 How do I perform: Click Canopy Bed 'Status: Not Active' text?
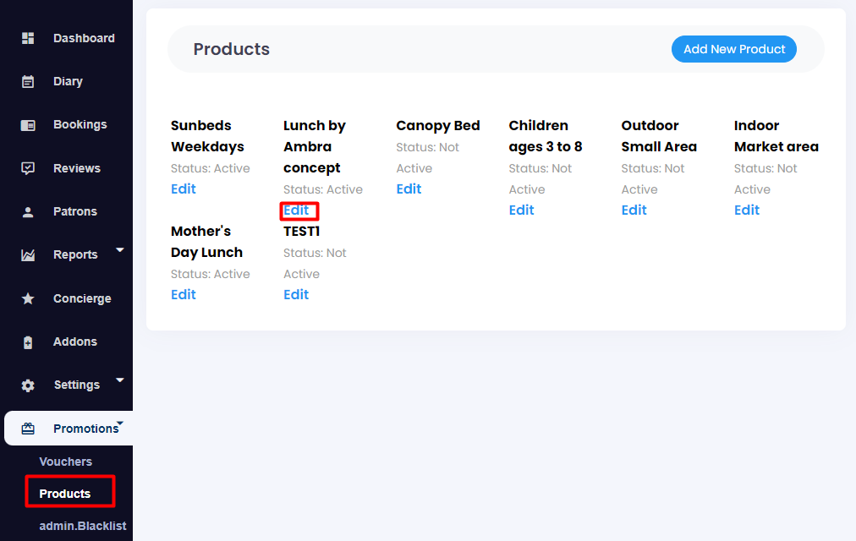pyautogui.click(x=427, y=157)
